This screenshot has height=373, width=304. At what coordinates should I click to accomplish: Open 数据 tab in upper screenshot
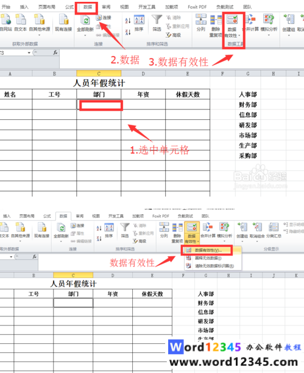point(88,7)
